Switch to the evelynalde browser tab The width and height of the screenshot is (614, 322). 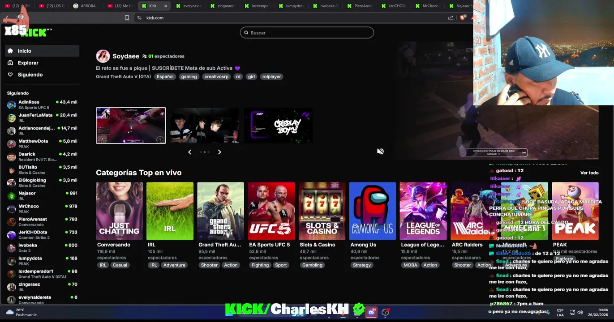coord(189,6)
